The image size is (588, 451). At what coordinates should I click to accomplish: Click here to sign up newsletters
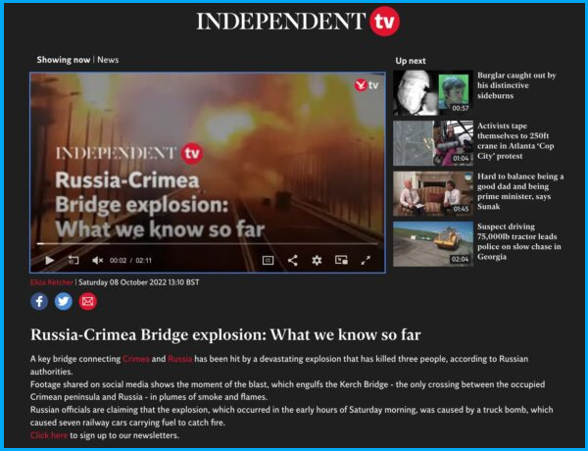[49, 435]
